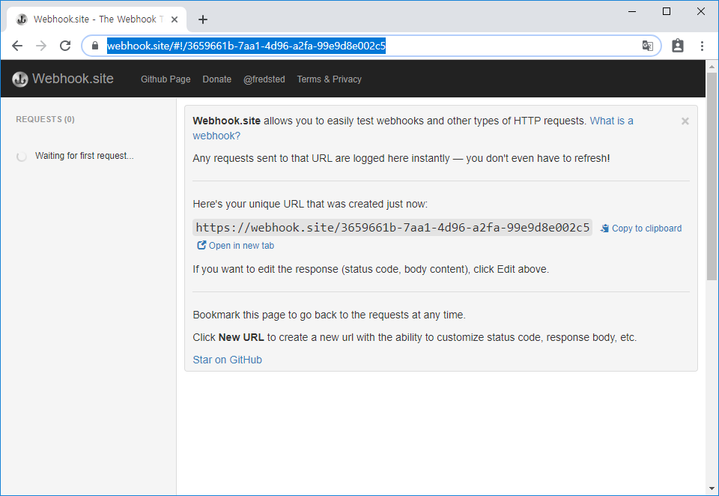Open the @fredsted nav link

pos(264,79)
